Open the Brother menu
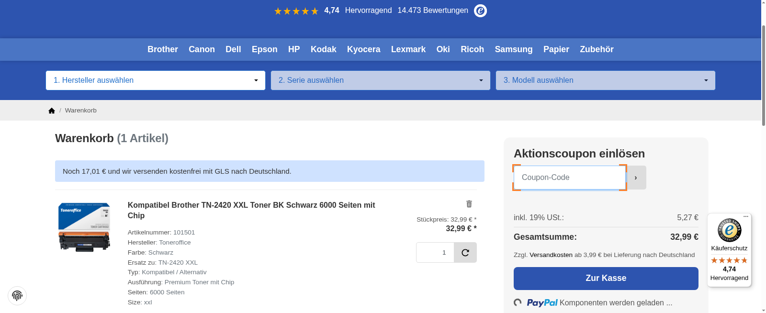 pyautogui.click(x=163, y=49)
